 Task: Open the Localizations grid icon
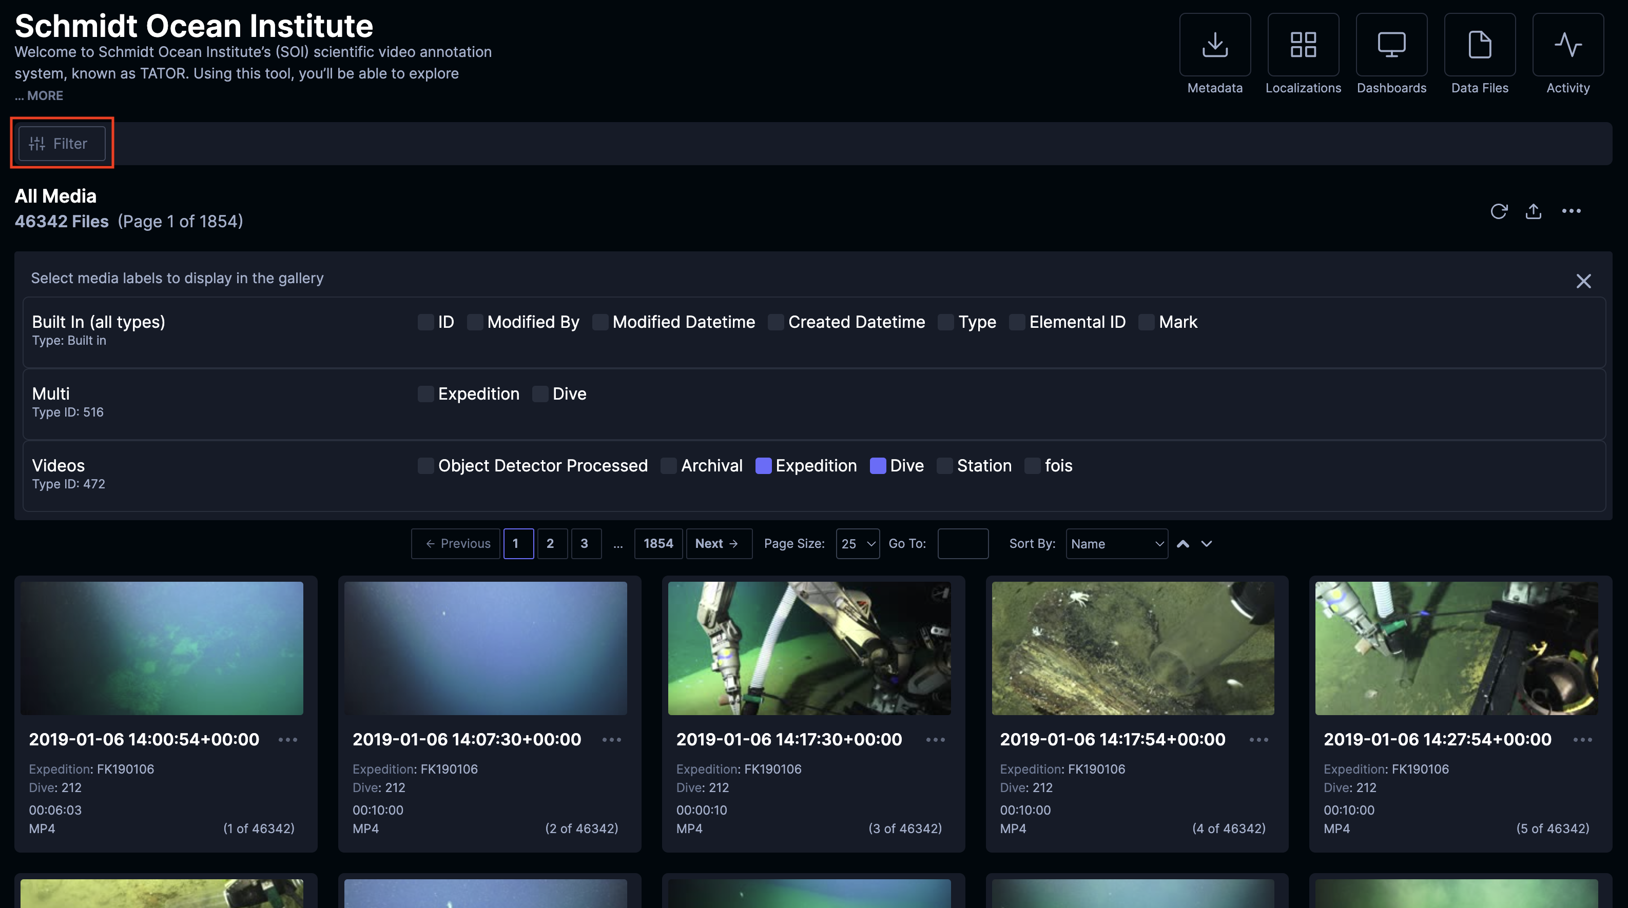click(x=1303, y=45)
